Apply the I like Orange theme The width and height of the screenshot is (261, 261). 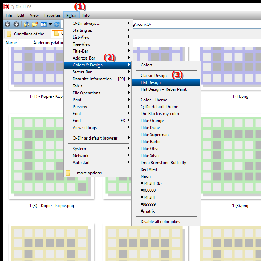point(166,121)
